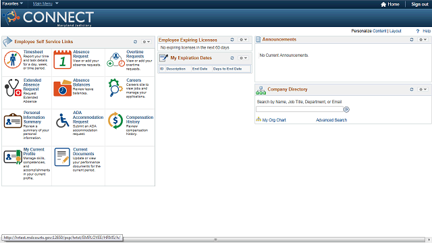This screenshot has width=432, height=243.
Task: Open Employee Self Service Links settings dropdown
Action: click(146, 42)
